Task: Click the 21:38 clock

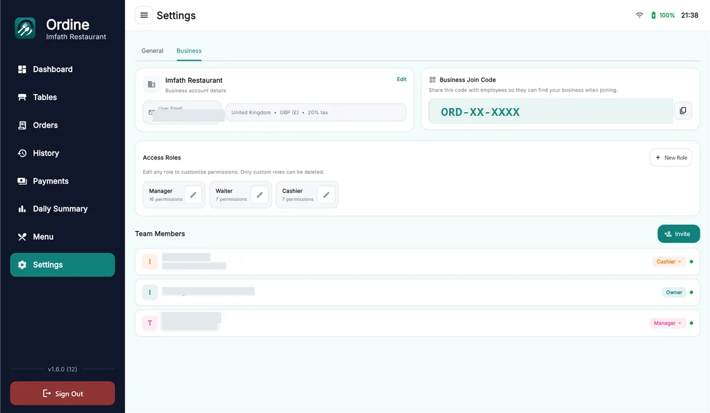Action: coord(689,15)
